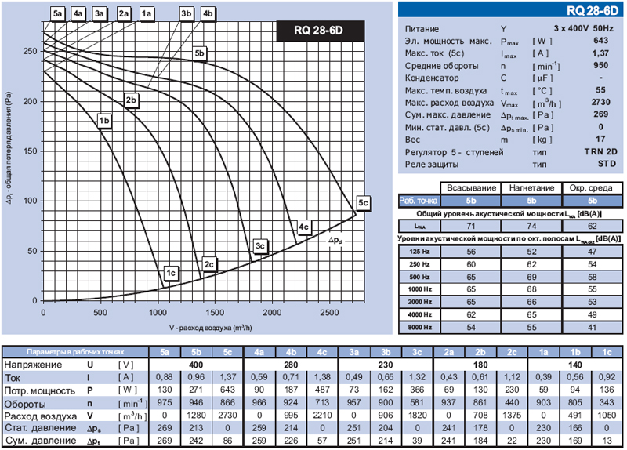Click the 2c point label on the chart
This screenshot has width=627, height=450.
(208, 264)
